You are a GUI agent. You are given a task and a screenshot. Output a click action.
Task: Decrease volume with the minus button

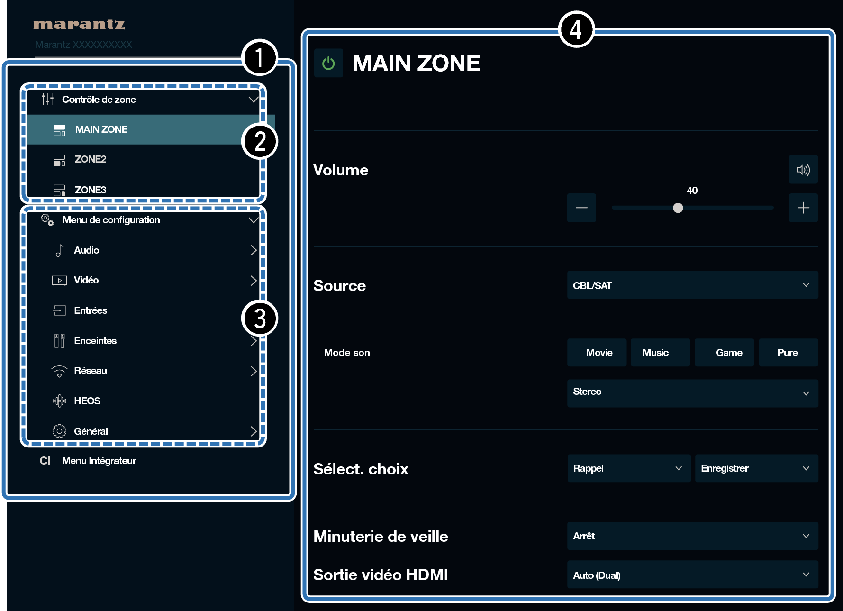click(581, 208)
